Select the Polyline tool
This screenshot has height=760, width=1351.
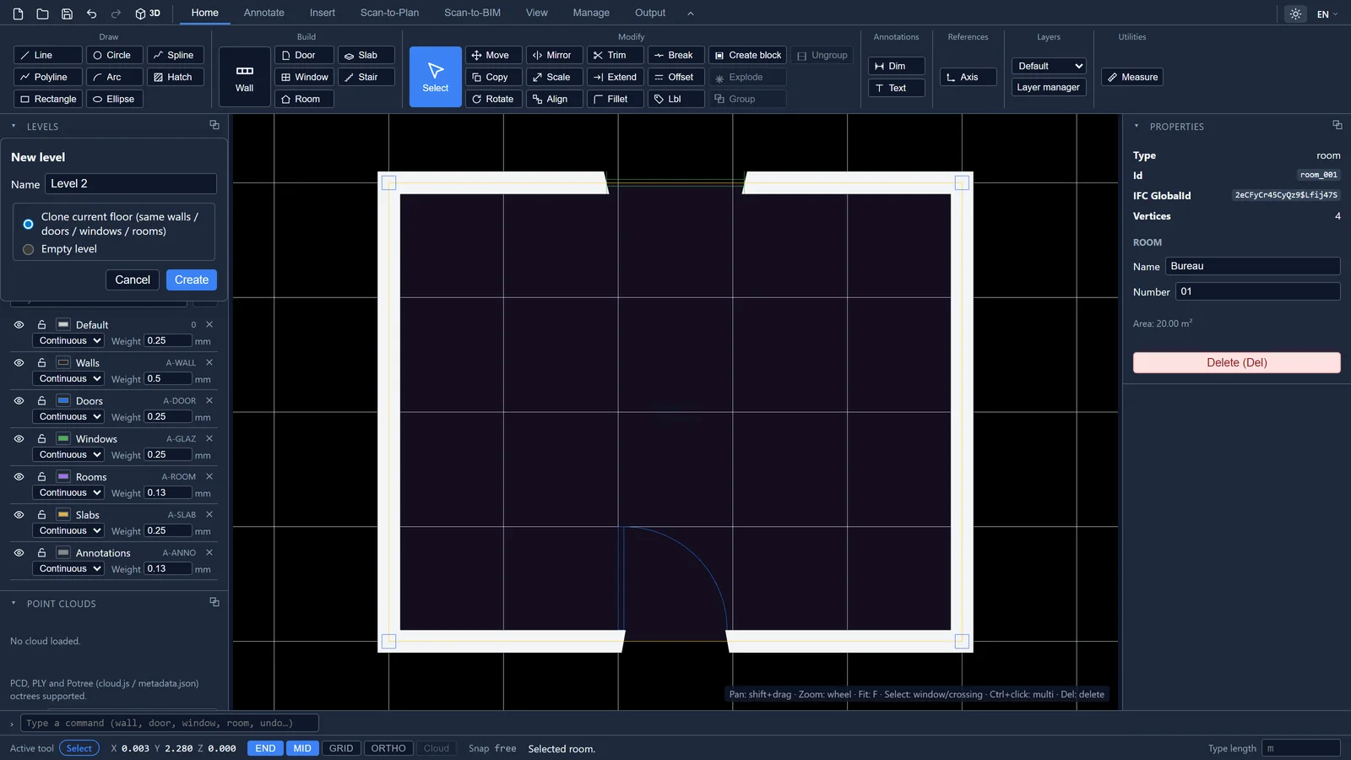click(x=48, y=77)
